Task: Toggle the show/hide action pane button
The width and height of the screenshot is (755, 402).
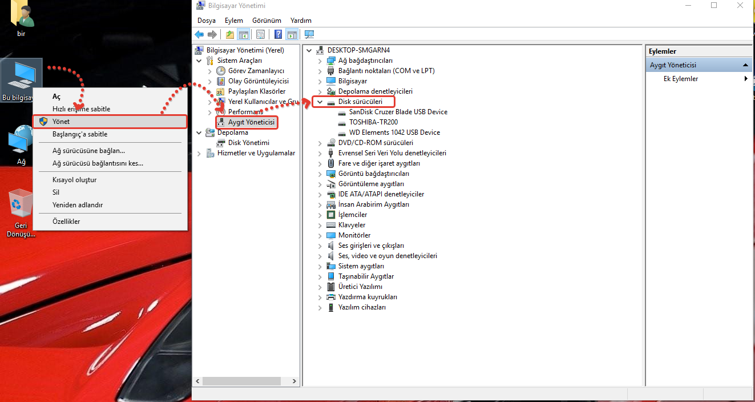Action: point(292,34)
